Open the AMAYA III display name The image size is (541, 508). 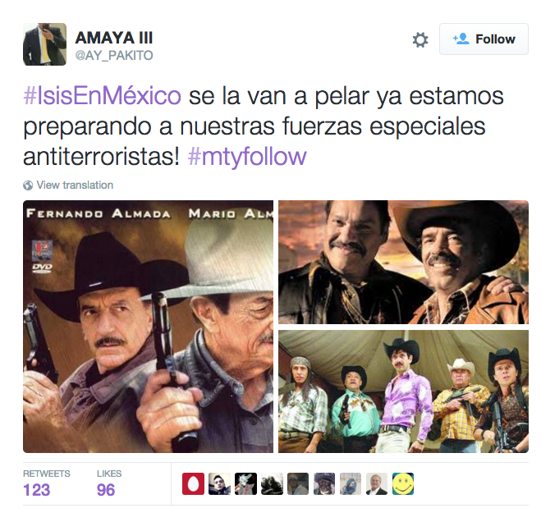click(114, 38)
